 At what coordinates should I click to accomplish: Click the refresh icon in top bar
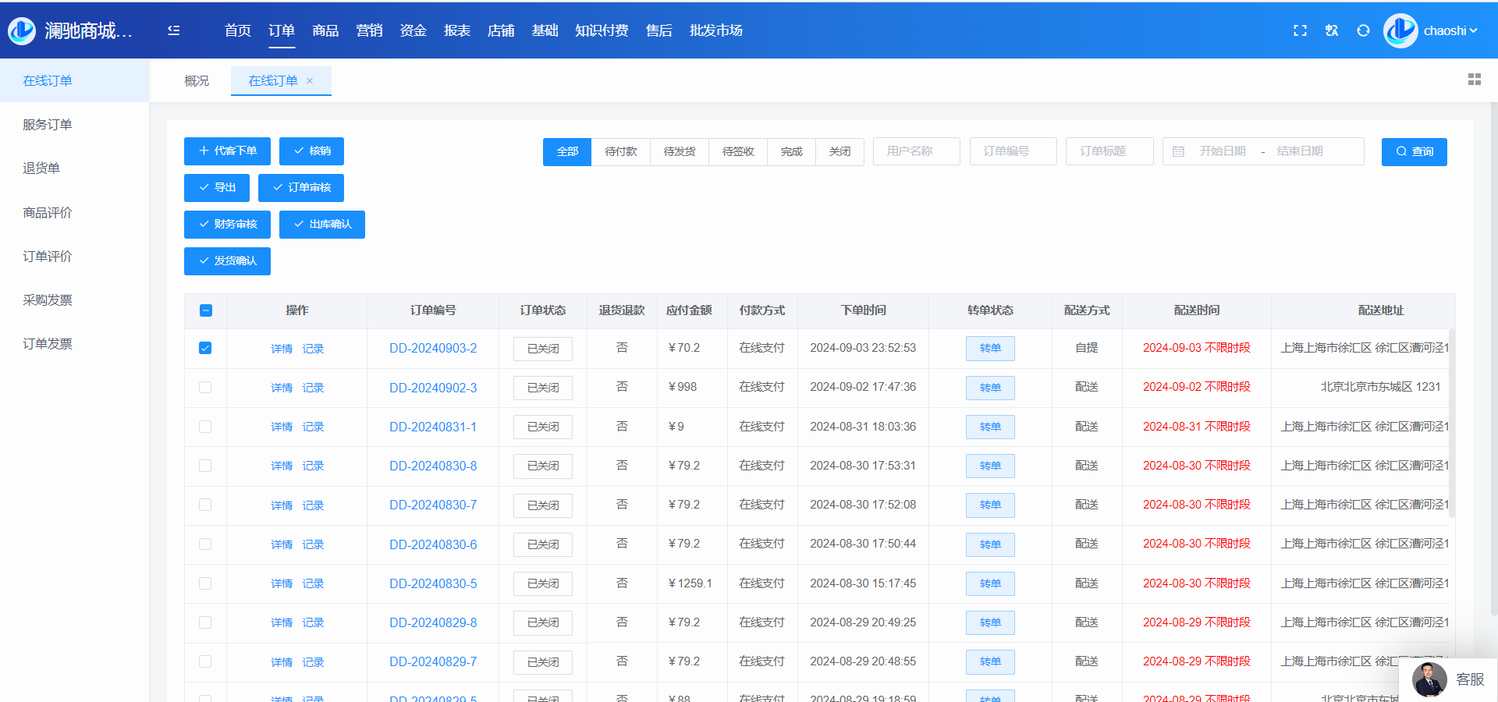tap(1363, 30)
